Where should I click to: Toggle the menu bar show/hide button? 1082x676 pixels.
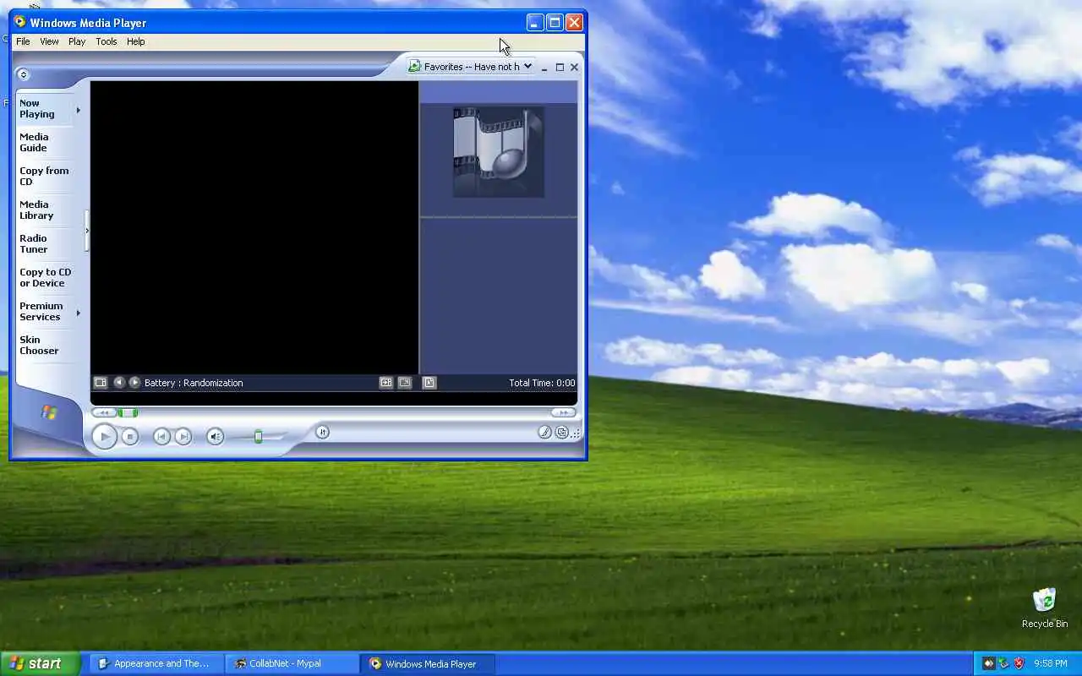pos(23,74)
